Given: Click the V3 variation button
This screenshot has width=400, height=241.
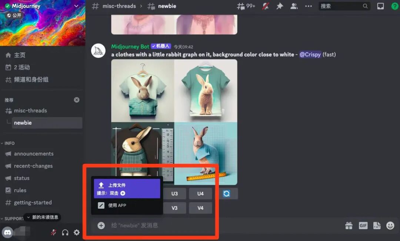Looking at the screenshot, I should (x=174, y=208).
